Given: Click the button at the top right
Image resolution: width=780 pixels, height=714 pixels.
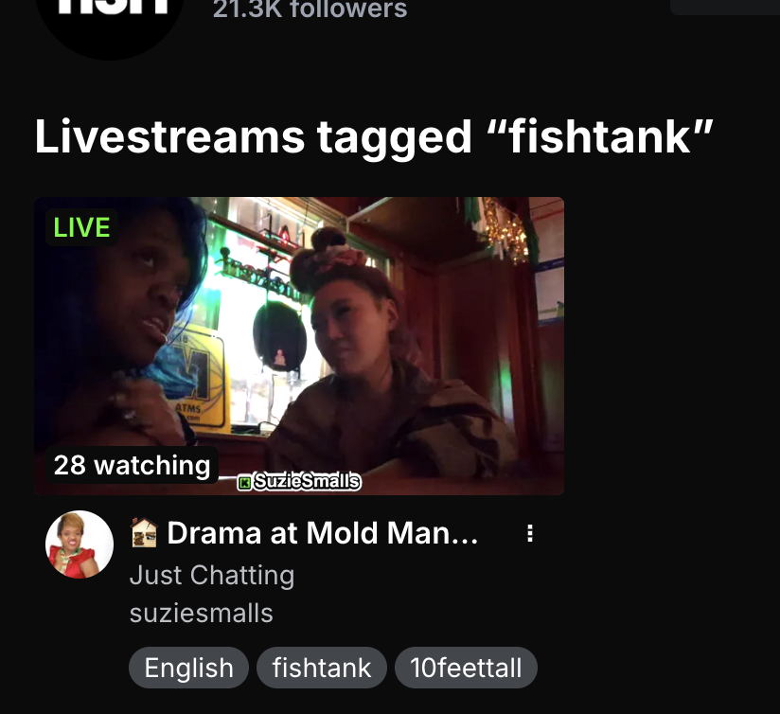Looking at the screenshot, I should tap(725, 7).
